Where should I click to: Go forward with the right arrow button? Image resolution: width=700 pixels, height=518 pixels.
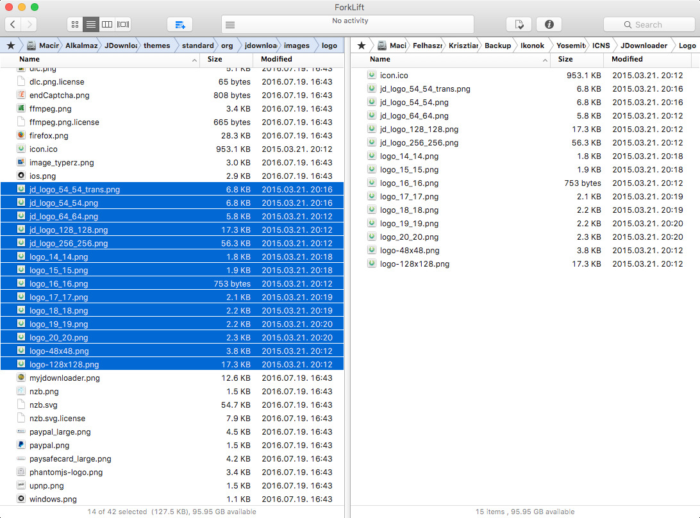point(29,24)
